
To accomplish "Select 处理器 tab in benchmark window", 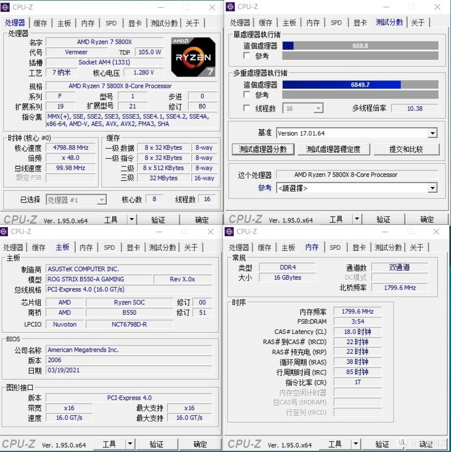I will [240, 23].
